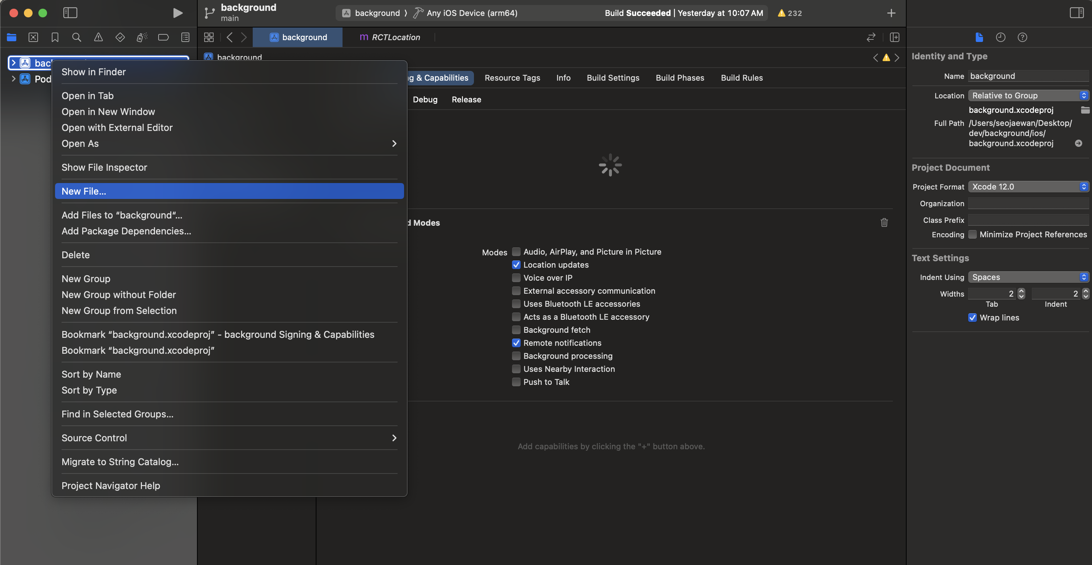Disable Wrap lines checkbox

pyautogui.click(x=973, y=318)
